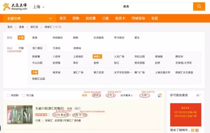This screenshot has height=133, width=210.
Task: Select the 购物 channel filter
Action: pos(75,38)
